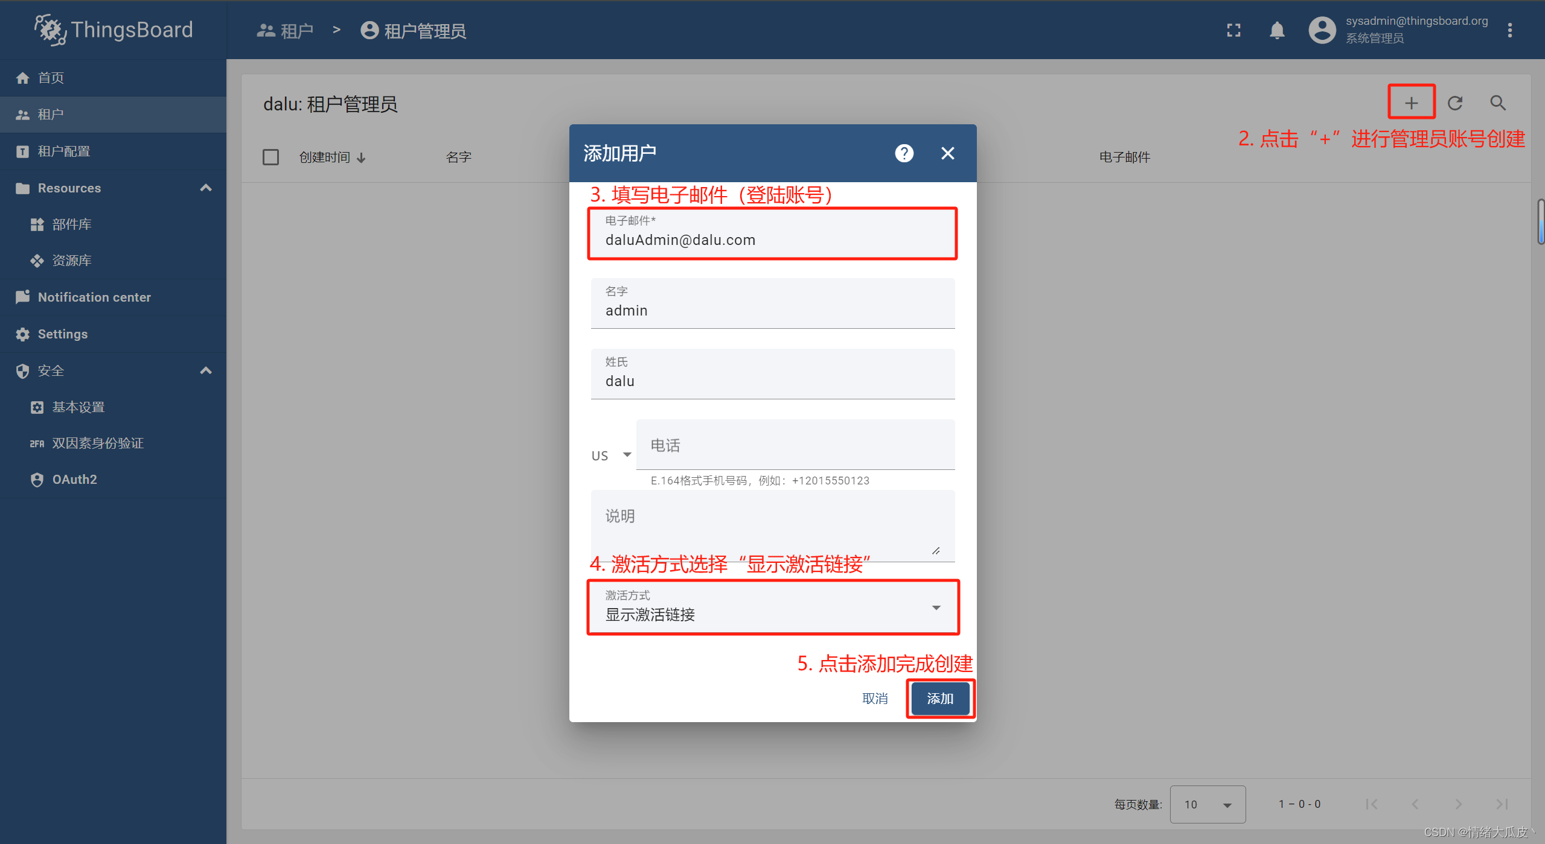1545x844 pixels.
Task: Click the 姓氏 input field
Action: [x=773, y=374]
